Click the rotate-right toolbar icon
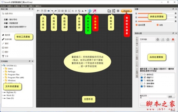The height and width of the screenshot is (112, 178). coord(76,11)
